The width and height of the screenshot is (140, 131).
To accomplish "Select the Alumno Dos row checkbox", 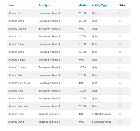I will pos(120,13).
